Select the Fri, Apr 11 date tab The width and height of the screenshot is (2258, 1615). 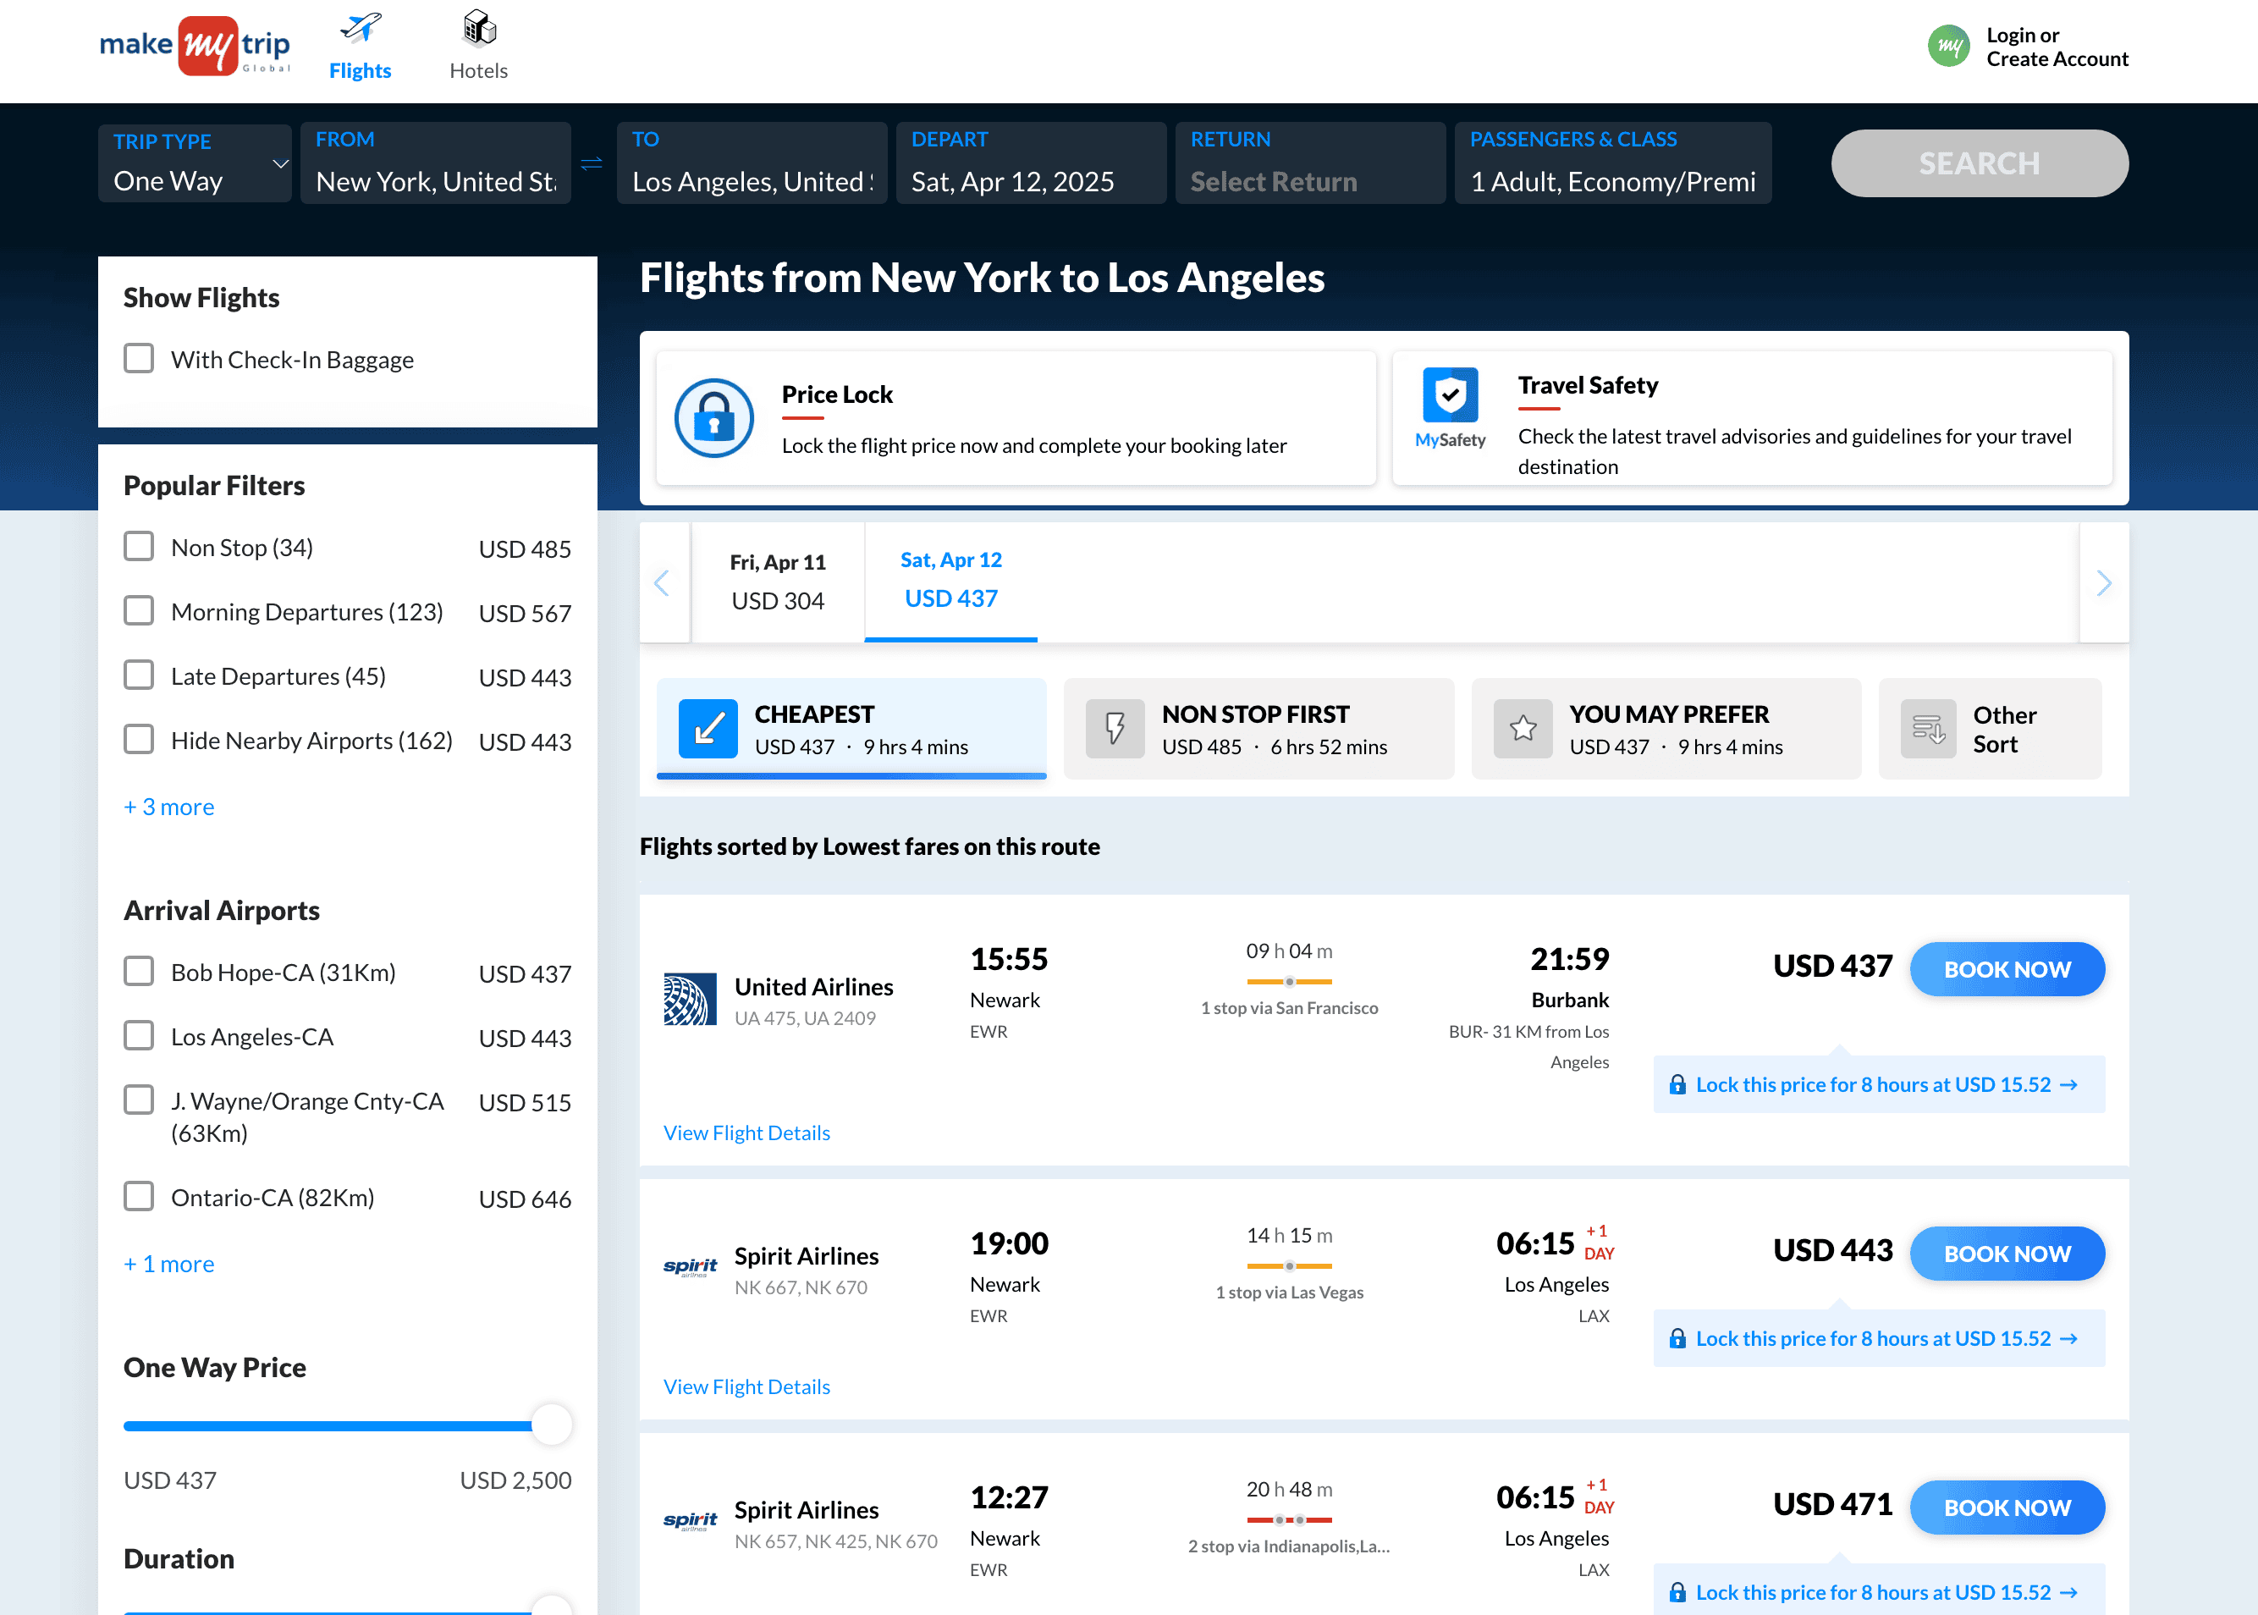(x=778, y=582)
